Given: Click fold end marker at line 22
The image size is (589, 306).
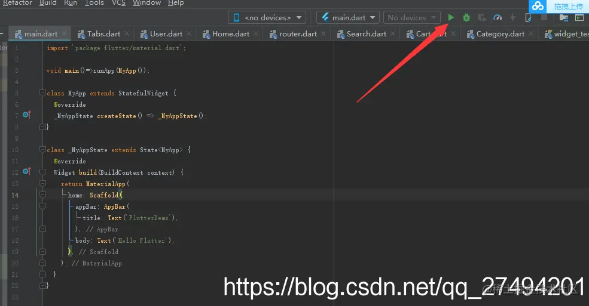Looking at the screenshot, I should point(42,285).
